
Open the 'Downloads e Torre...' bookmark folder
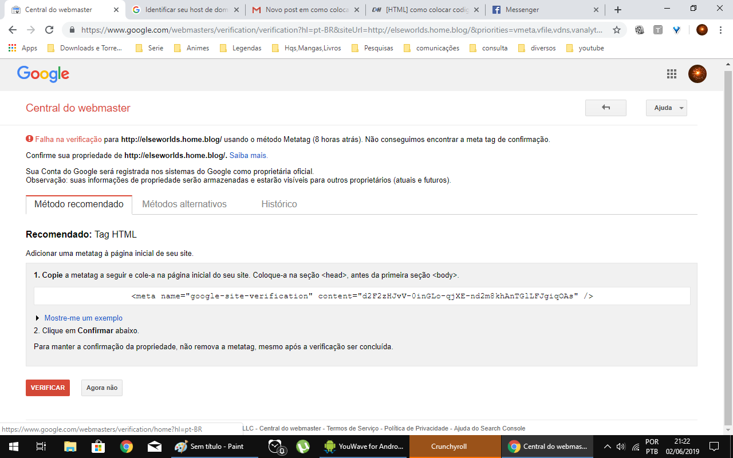[85, 48]
